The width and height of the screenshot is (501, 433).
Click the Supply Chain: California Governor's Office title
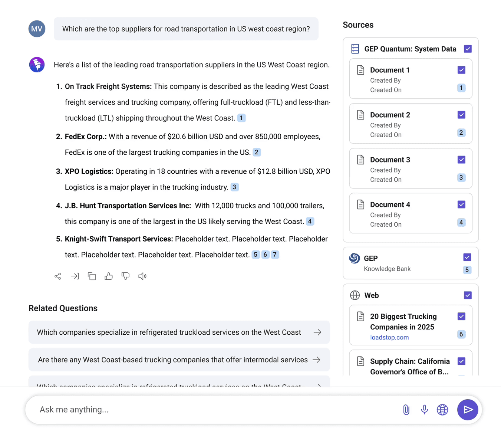pyautogui.click(x=410, y=367)
